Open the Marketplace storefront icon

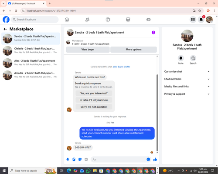pos(128,20)
